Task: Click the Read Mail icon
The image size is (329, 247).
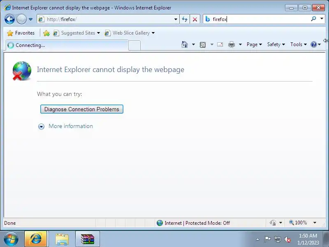Action: coord(220,44)
